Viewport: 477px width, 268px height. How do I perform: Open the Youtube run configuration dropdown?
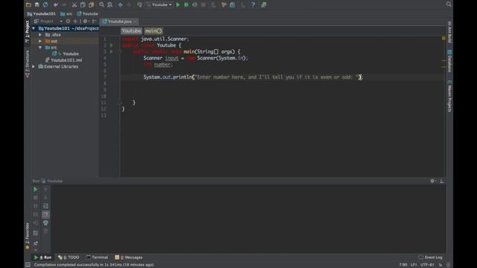[159, 4]
